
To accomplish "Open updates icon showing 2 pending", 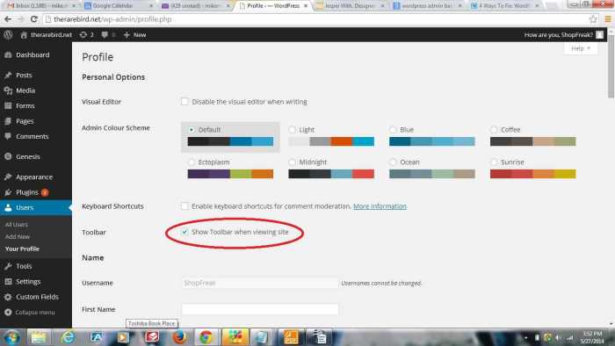I will [x=87, y=35].
